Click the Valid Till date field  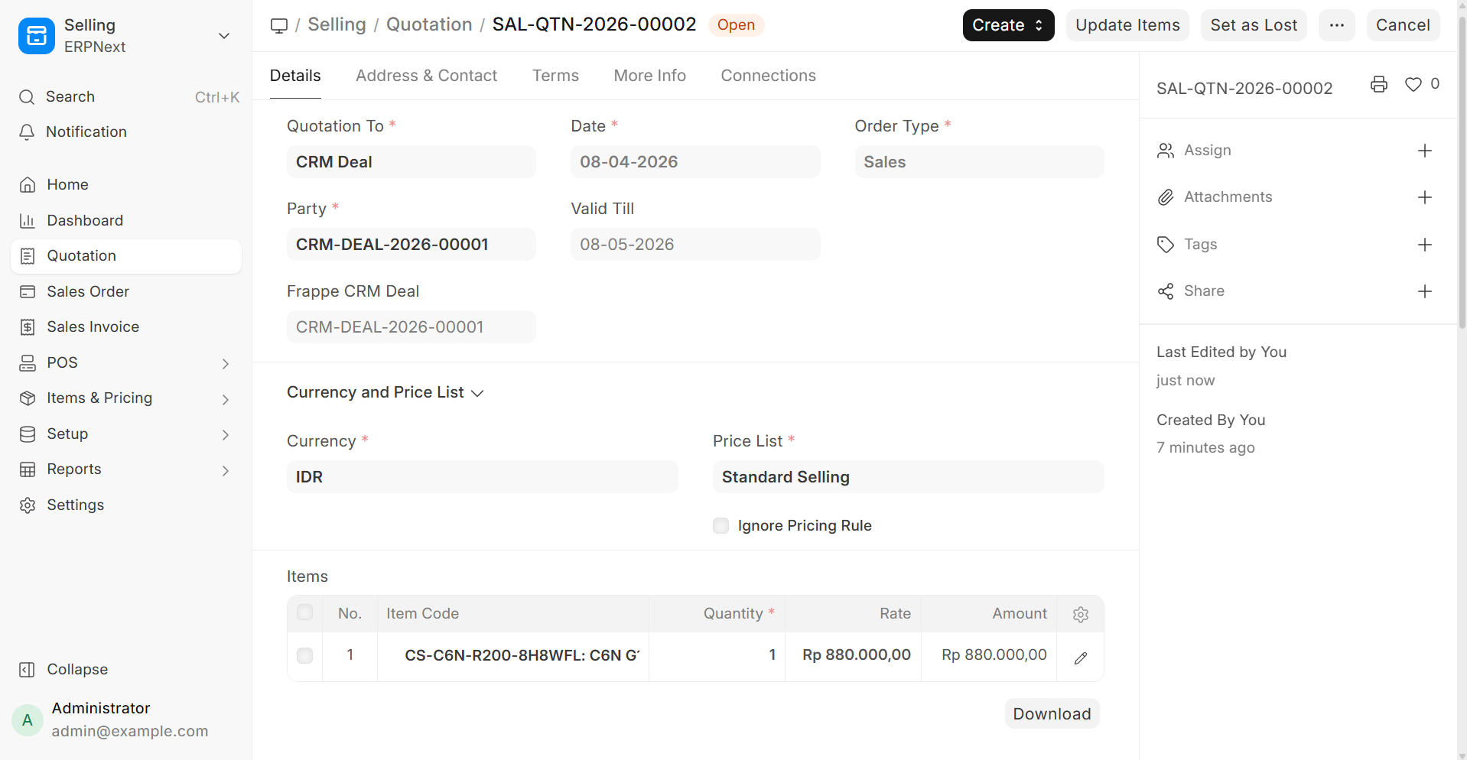[694, 245]
